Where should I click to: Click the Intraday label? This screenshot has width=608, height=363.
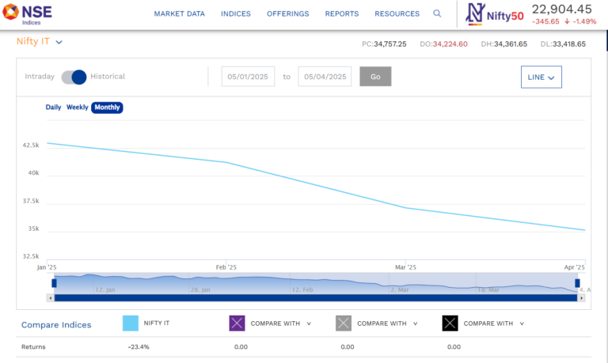[x=40, y=77]
